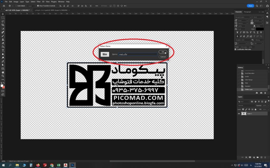Select the Pen tool
The height and width of the screenshot is (168, 270).
(3, 61)
